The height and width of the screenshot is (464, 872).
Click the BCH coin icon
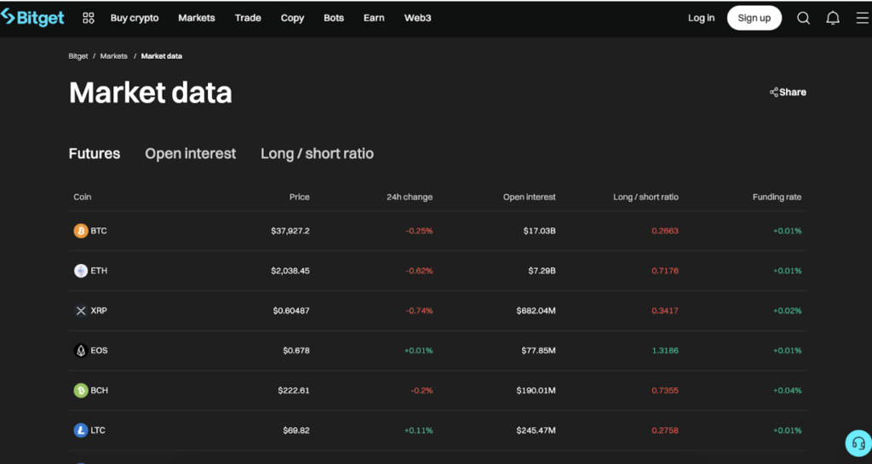click(x=81, y=391)
